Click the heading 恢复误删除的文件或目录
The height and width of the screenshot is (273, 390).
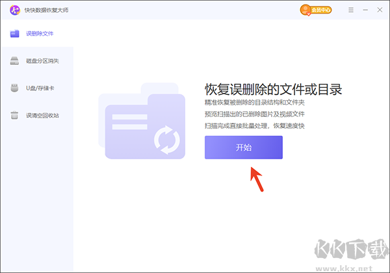coord(274,90)
